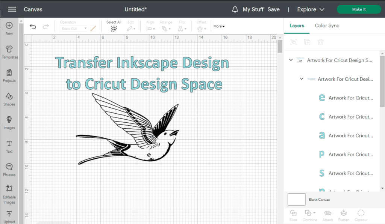The image size is (385, 224).
Task: Click the Undo arrow
Action: [33, 27]
